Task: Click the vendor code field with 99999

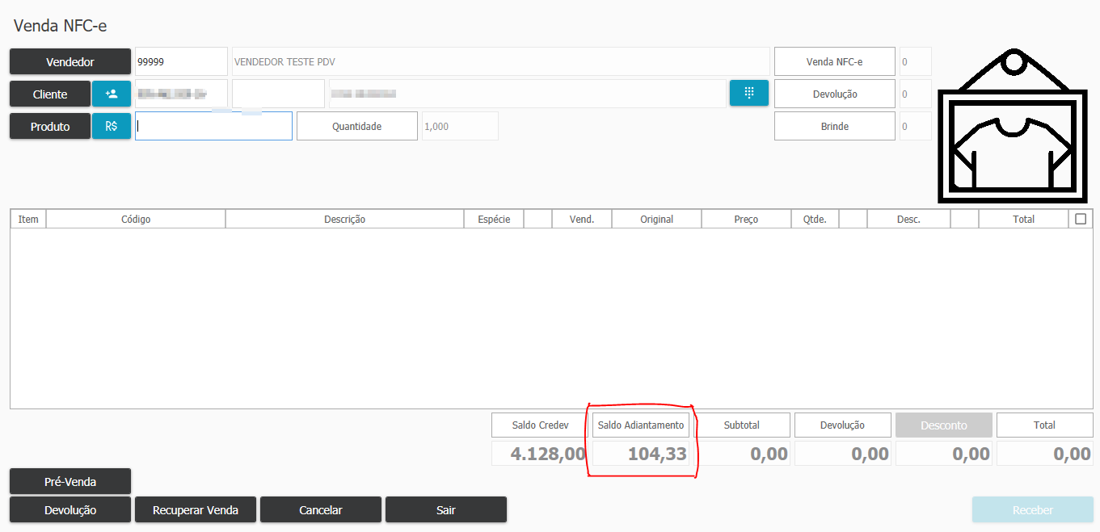Action: (181, 61)
